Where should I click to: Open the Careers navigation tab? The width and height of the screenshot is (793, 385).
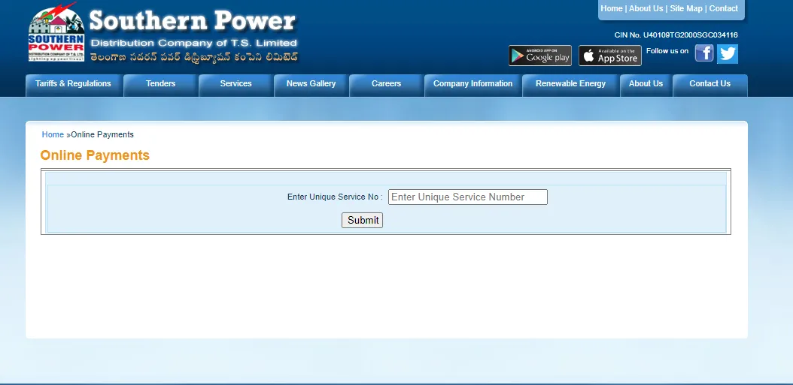tap(386, 84)
